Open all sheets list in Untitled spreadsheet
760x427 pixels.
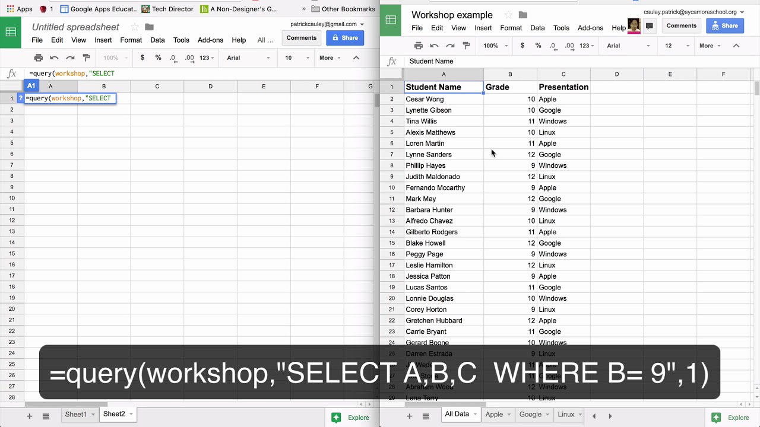46,416
